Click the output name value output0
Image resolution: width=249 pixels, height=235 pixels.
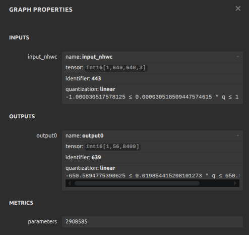(93, 135)
